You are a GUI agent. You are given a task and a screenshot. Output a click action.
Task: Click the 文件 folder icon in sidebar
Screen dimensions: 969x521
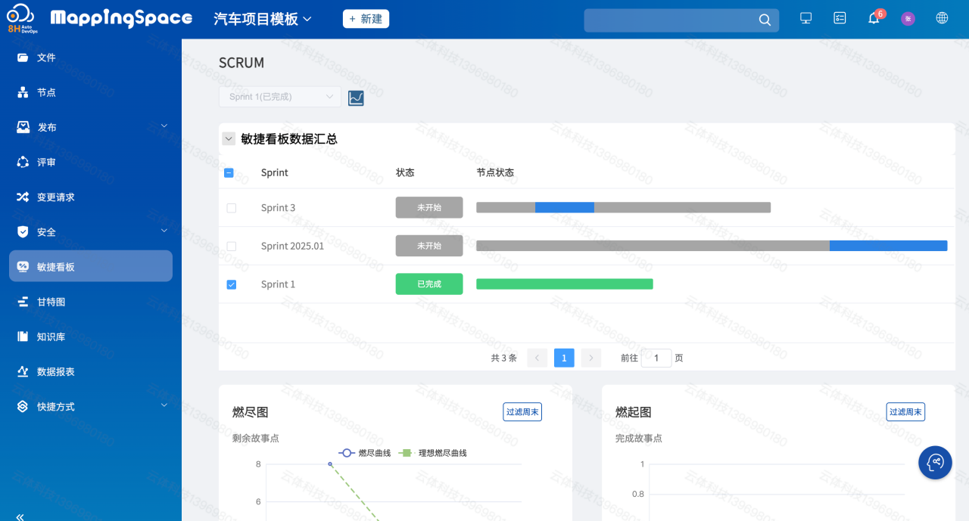(x=23, y=57)
